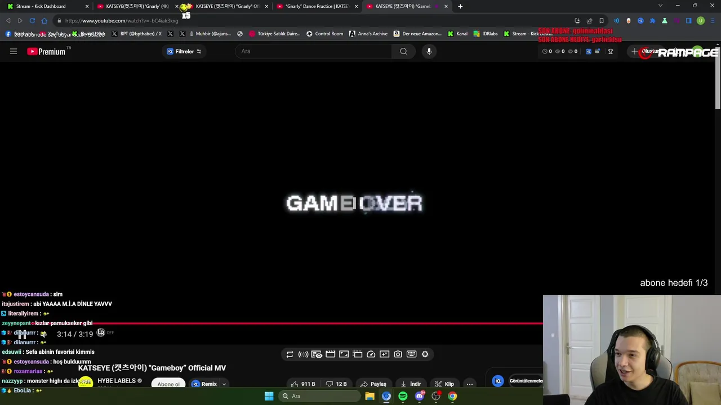Viewport: 721px width, 405px height.
Task: Go back with the browser back arrow
Action: (x=8, y=21)
